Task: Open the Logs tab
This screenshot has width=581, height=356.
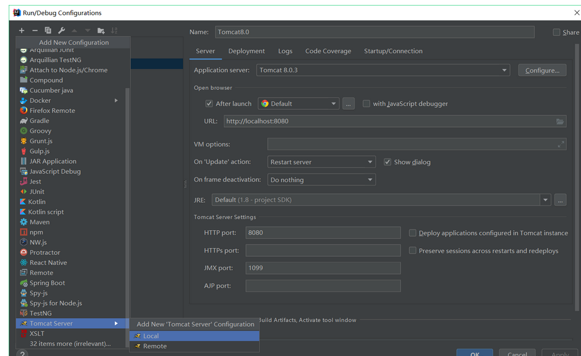Action: click(286, 51)
